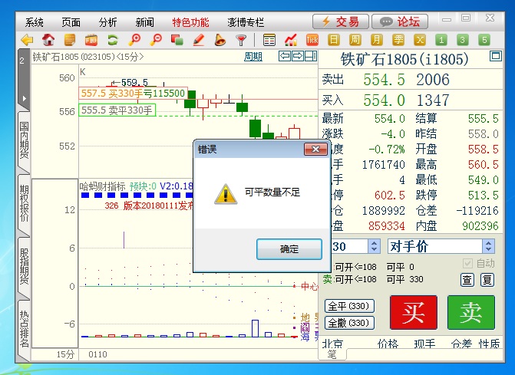Image resolution: width=515 pixels, height=375 pixels.
Task: Open the 周期 period selector link
Action: pyautogui.click(x=253, y=56)
